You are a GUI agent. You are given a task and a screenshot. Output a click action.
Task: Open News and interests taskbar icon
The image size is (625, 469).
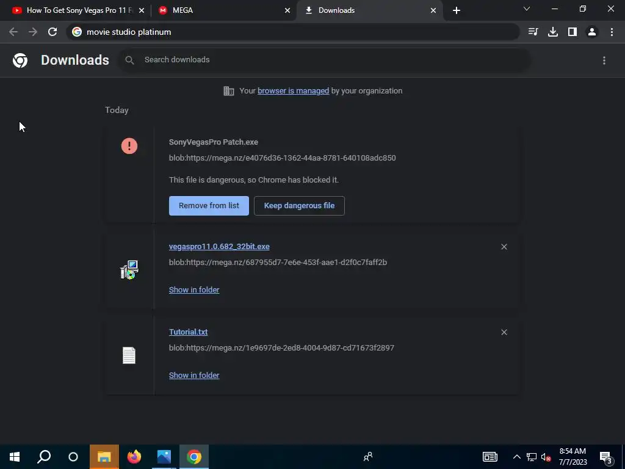pyautogui.click(x=490, y=457)
